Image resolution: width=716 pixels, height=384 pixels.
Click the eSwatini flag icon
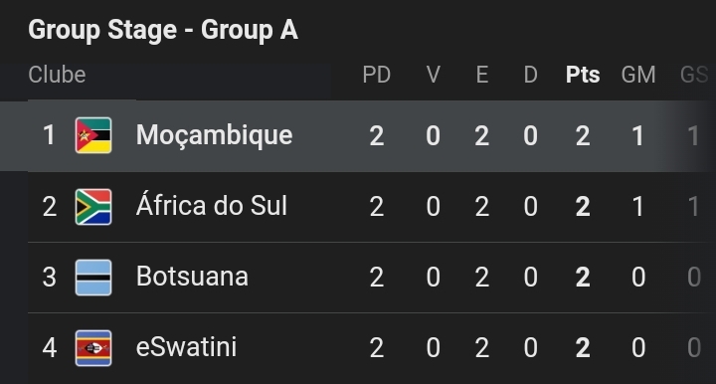93,348
